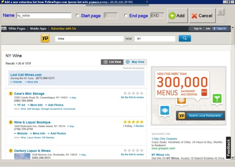Image resolution: width=235 pixels, height=167 pixels.
Task: Open NY Wines Info sponsored link
Action: 161,155
